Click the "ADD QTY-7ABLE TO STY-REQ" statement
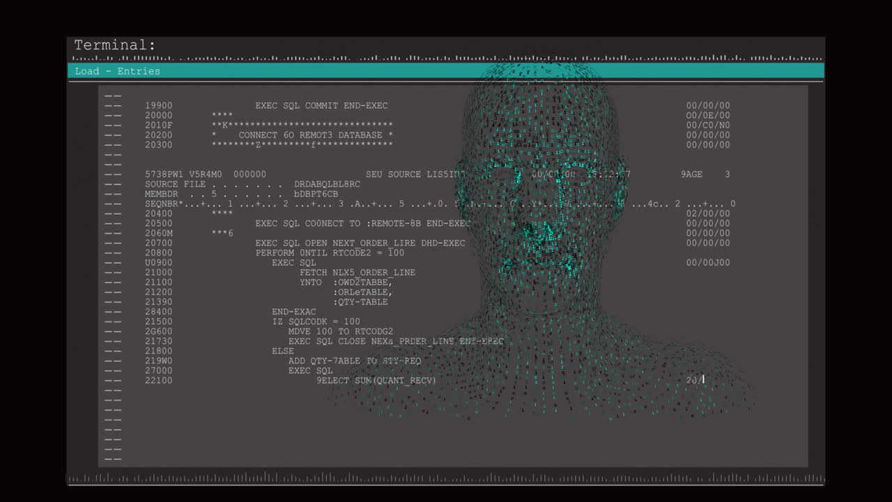Viewport: 892px width, 502px height. pos(355,360)
